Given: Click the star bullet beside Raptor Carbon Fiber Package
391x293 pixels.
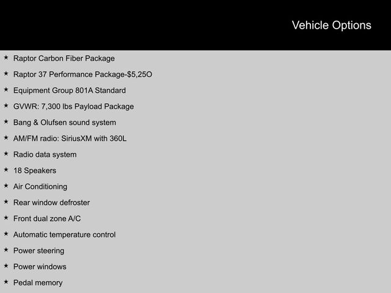Looking at the screenshot, I should point(6,58).
